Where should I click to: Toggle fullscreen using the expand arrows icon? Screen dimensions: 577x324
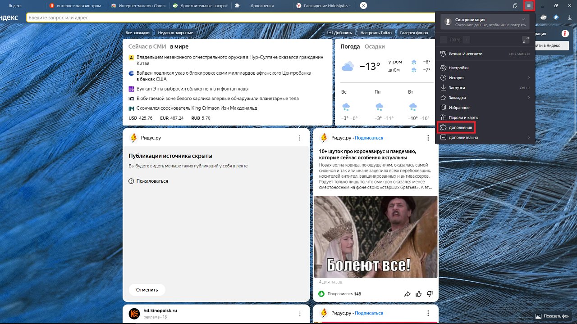(x=526, y=40)
